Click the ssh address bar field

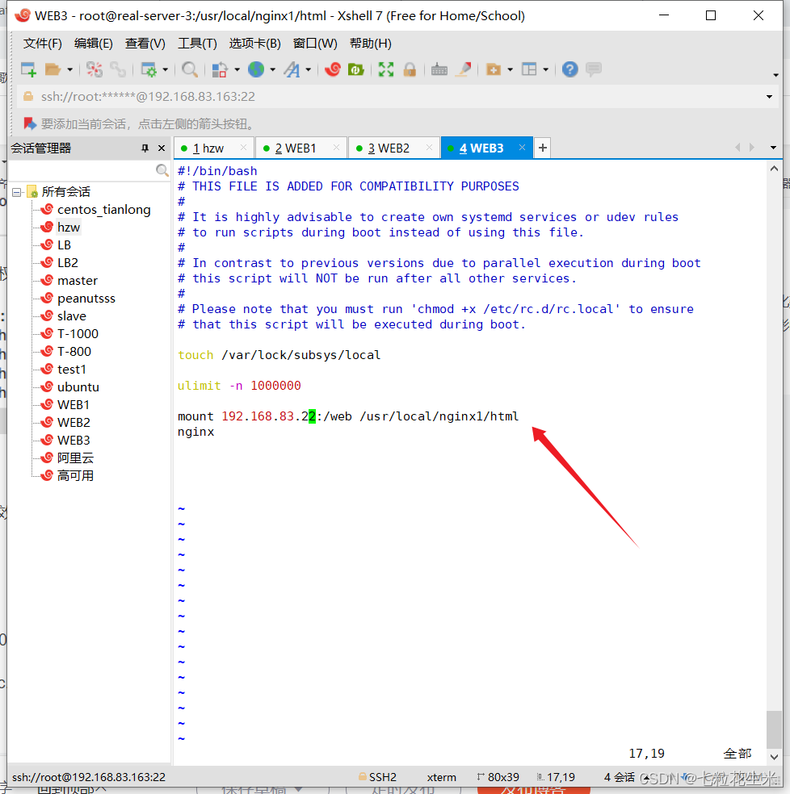pos(396,97)
